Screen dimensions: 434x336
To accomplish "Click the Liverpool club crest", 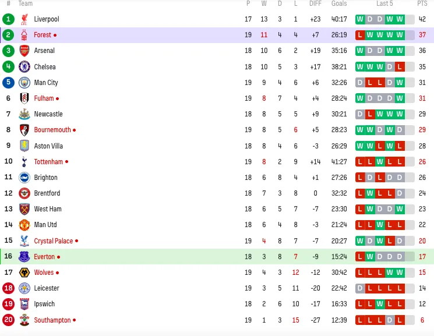I will point(24,19).
